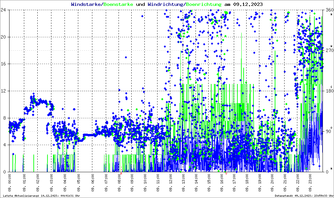Image resolution: width=334 pixels, height=198 pixels.
Task: Click left axis value 24
Action: 3,10
